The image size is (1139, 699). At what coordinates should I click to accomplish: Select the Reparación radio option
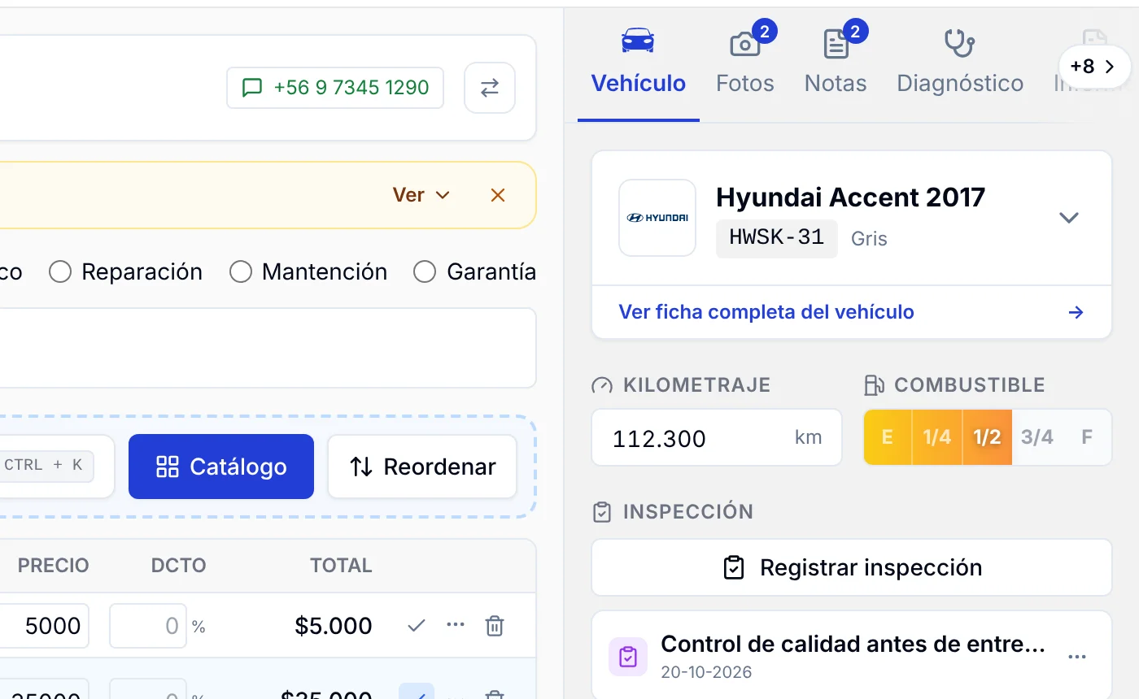click(x=126, y=271)
